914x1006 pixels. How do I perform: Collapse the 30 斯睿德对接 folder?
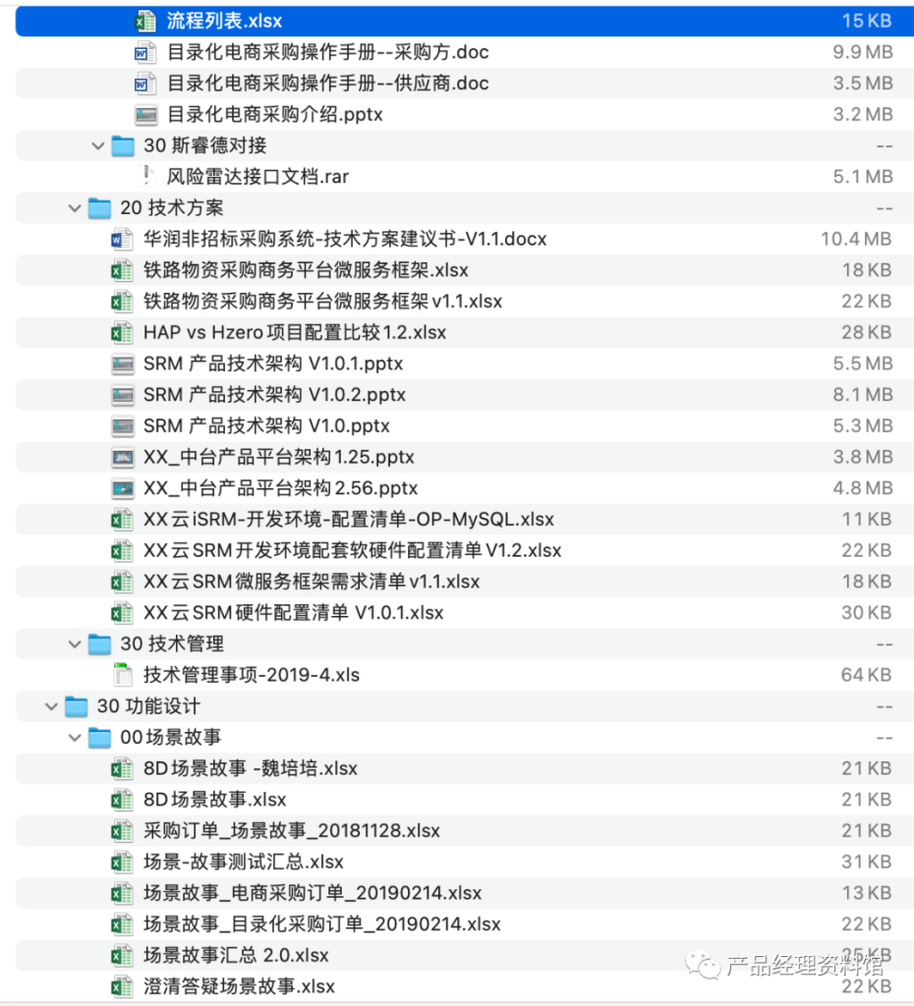pyautogui.click(x=98, y=145)
